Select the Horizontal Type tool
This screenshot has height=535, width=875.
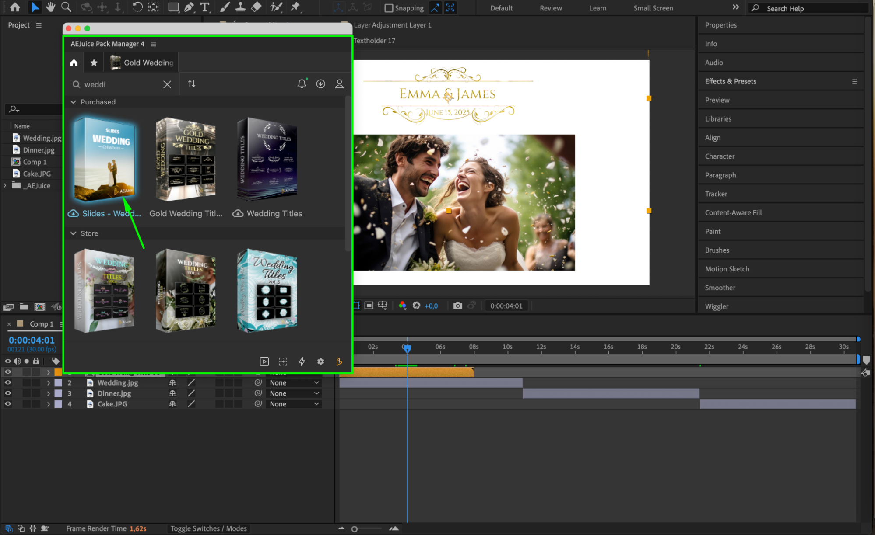coord(204,7)
